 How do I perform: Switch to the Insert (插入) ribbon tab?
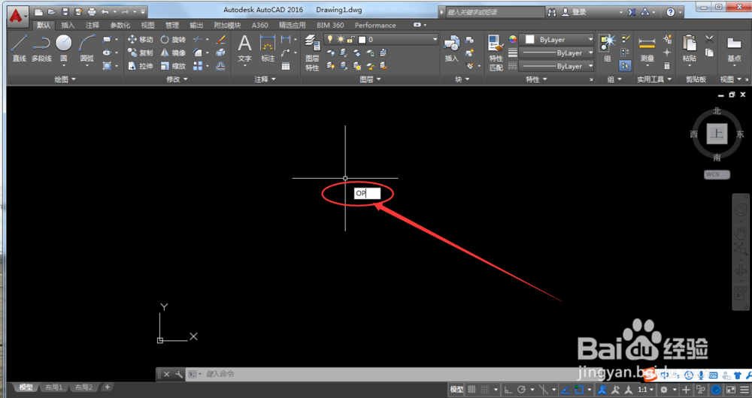coord(68,25)
